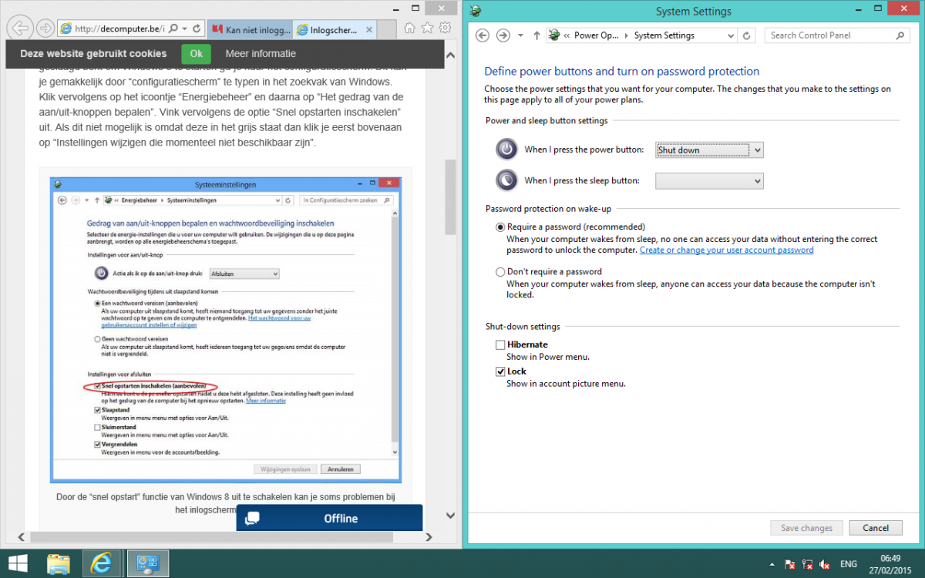Open the network tray icon
925x578 pixels.
pos(807,564)
